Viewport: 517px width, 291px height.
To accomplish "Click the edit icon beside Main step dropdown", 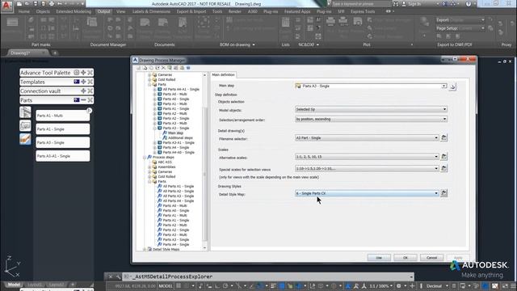I will coord(452,86).
